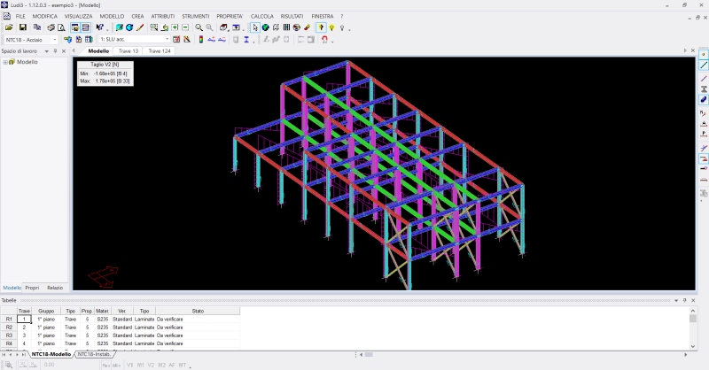Viewport: 709px width, 370px height.
Task: Click the zoom magnifier icon in toolbar
Action: point(199,27)
